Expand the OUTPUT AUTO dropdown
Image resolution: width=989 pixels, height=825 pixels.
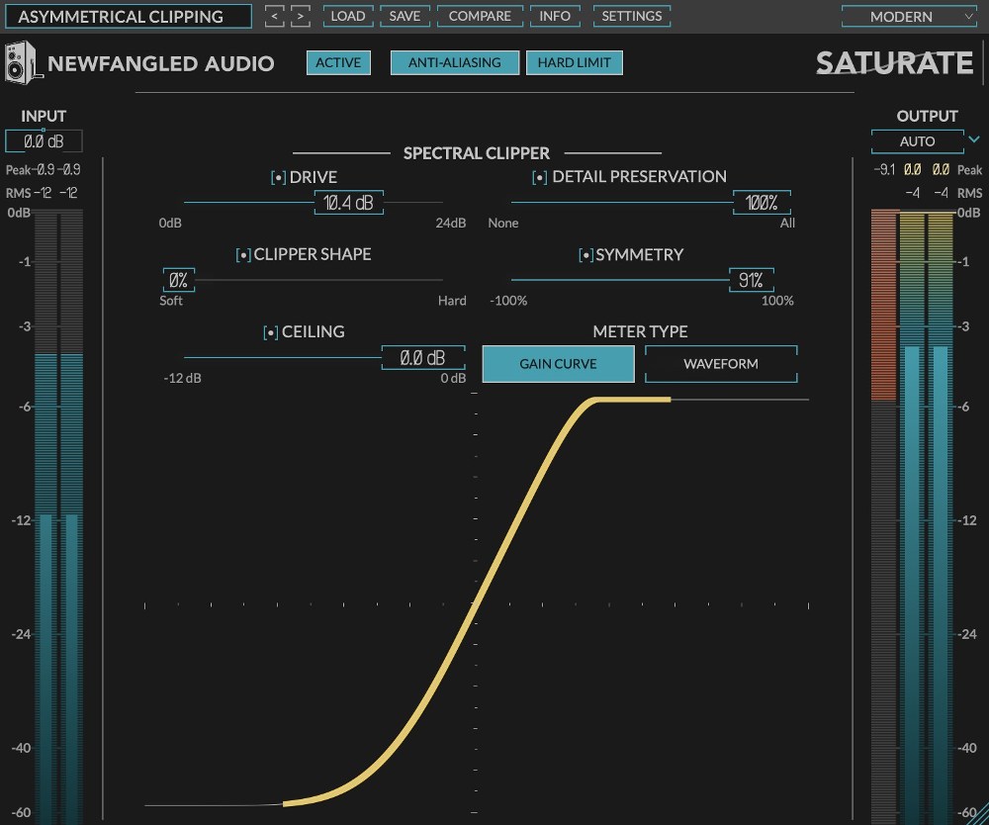click(973, 140)
